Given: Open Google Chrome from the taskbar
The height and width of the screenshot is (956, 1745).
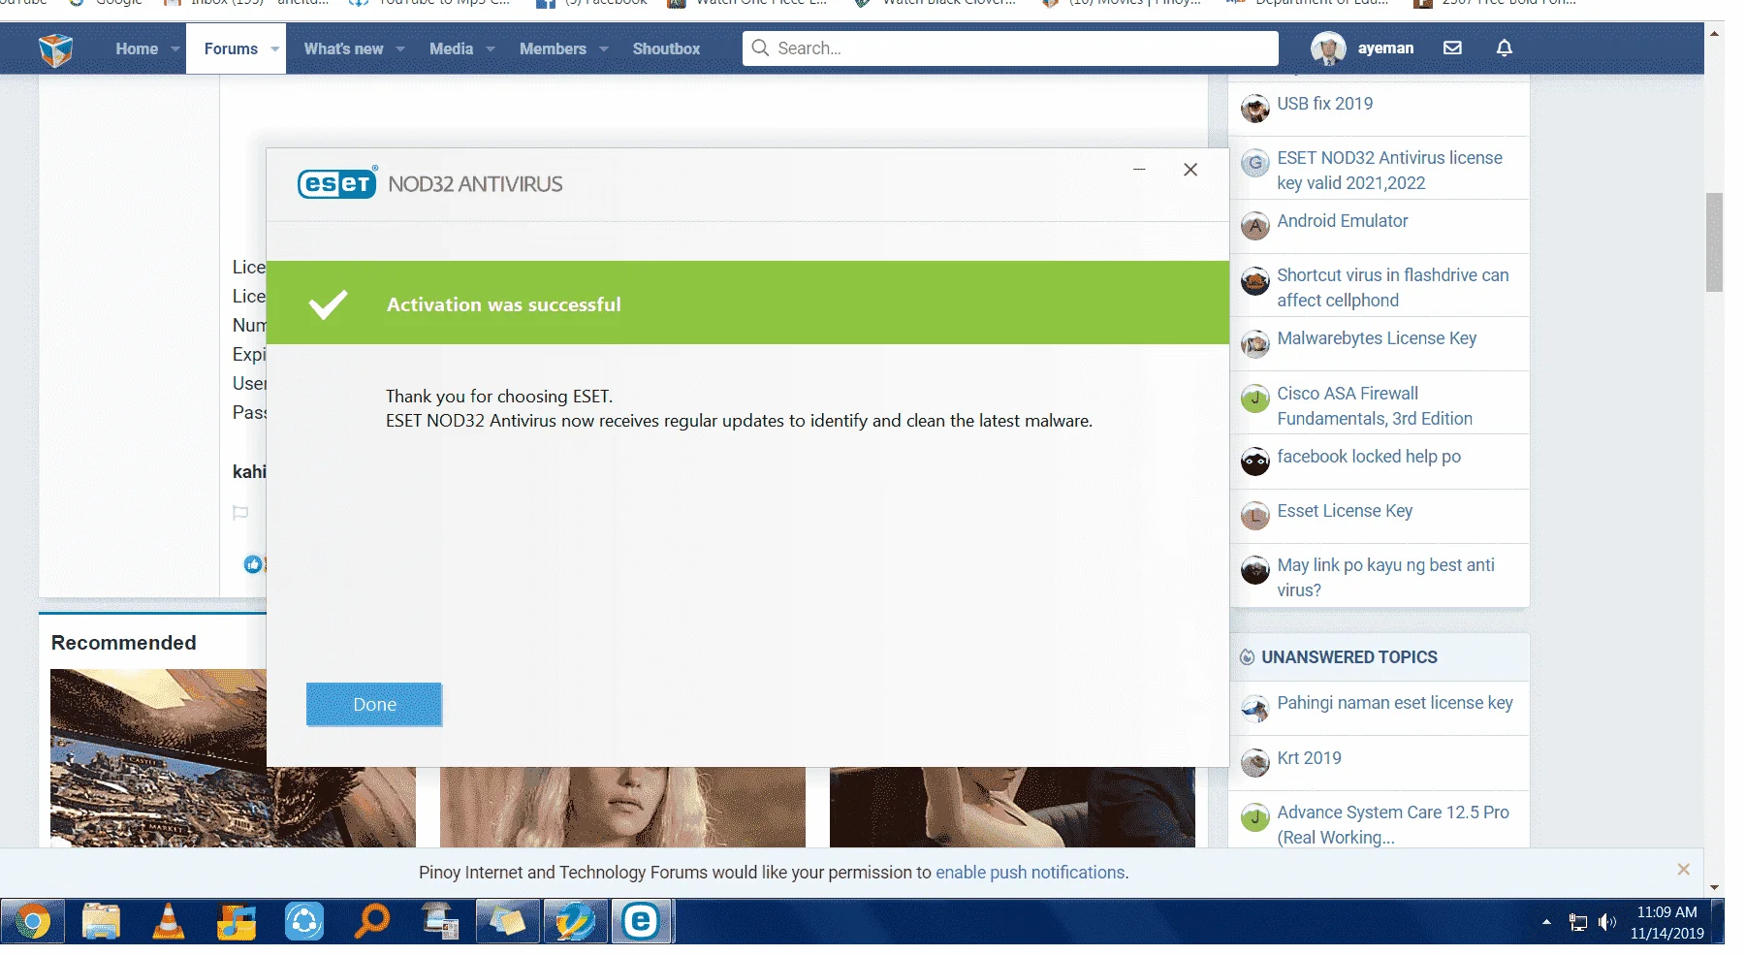Looking at the screenshot, I should [x=33, y=921].
